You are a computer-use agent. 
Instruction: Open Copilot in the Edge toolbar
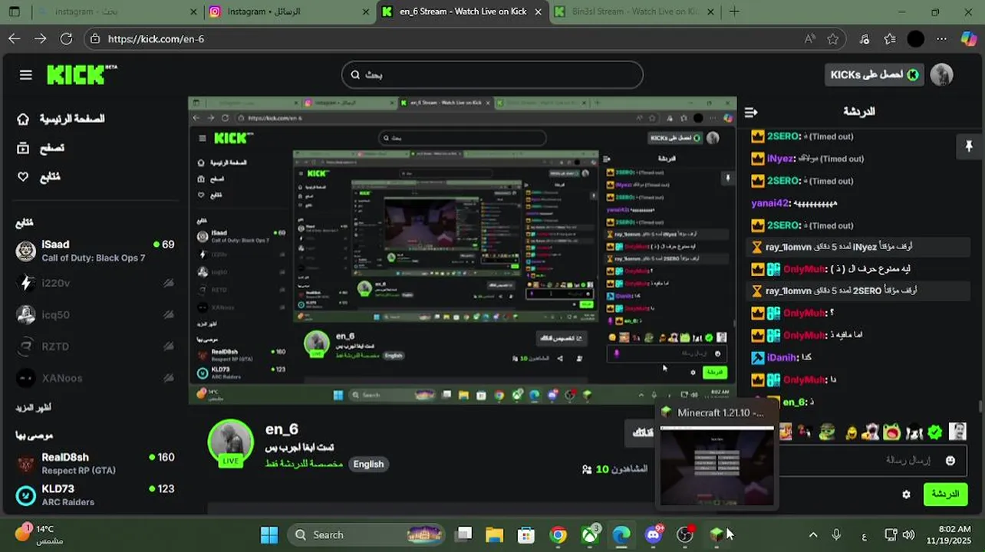click(x=969, y=38)
